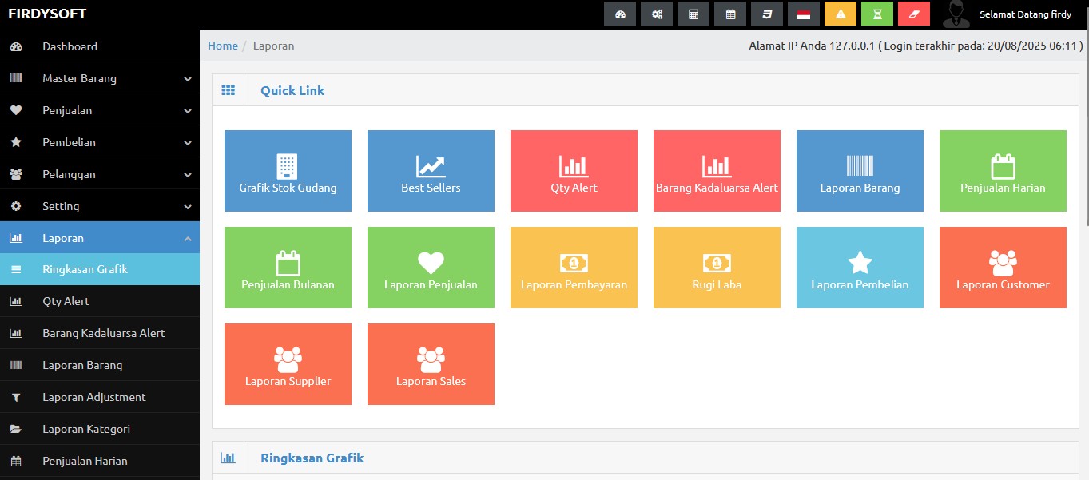Click the green hourglass icon

point(877,14)
